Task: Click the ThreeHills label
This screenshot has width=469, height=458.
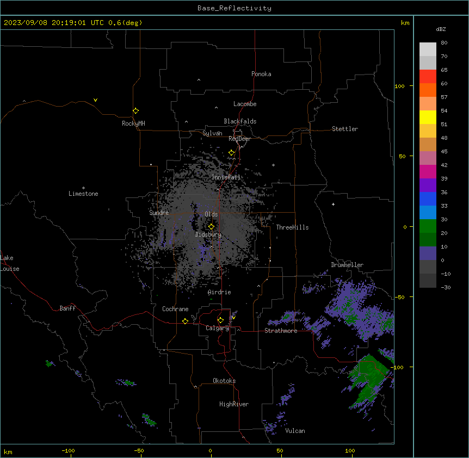Action: pyautogui.click(x=292, y=227)
